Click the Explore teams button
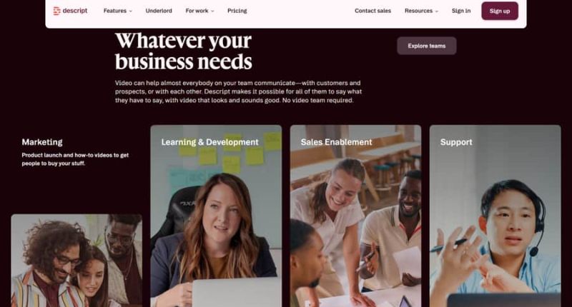Image resolution: width=572 pixels, height=307 pixels. [427, 46]
